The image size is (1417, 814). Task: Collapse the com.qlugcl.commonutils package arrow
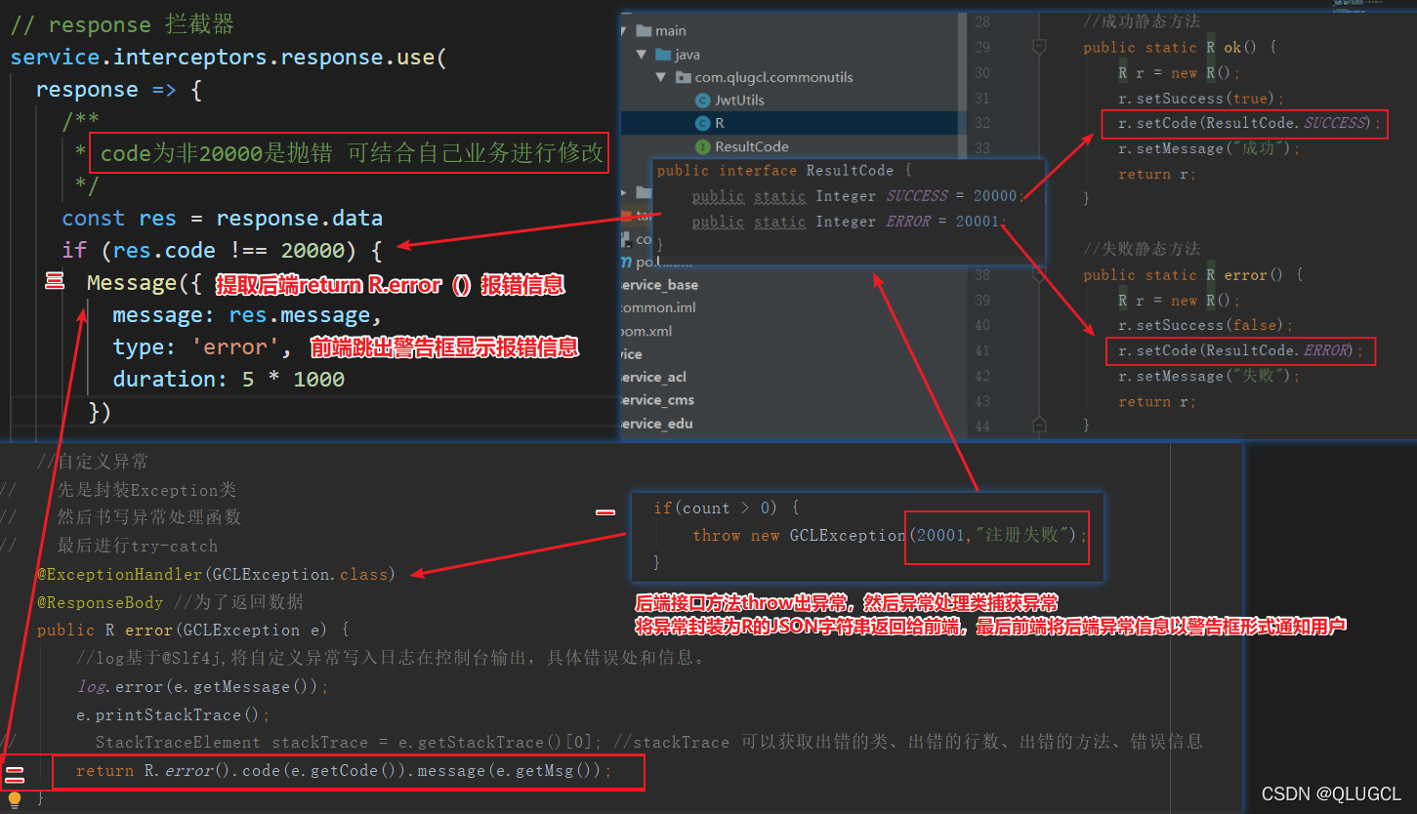(662, 77)
